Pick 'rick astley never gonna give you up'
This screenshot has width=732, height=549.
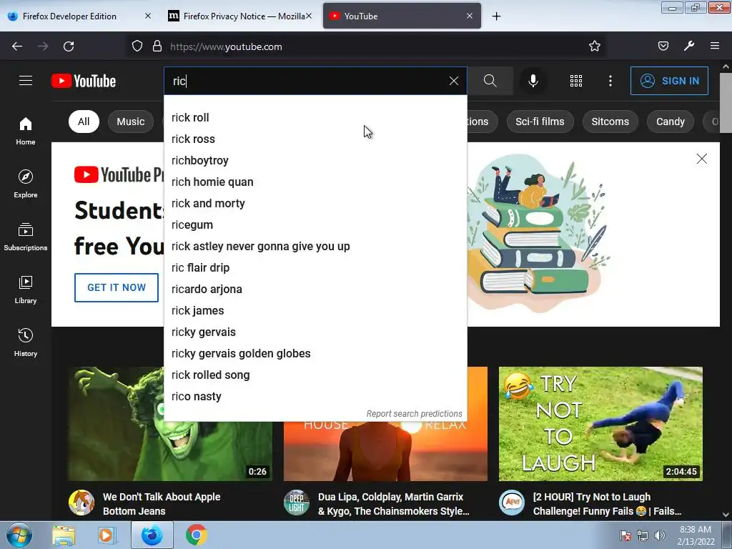pyautogui.click(x=315, y=247)
